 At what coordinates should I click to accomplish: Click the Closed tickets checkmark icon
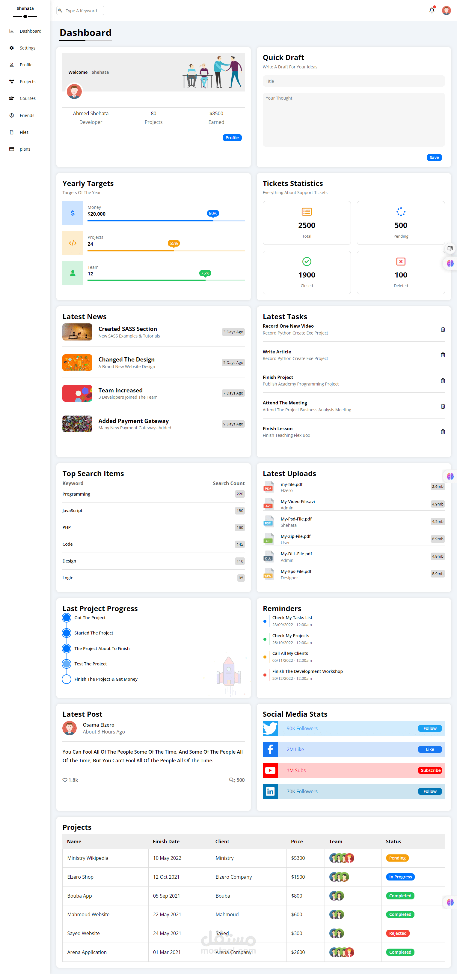(x=307, y=262)
